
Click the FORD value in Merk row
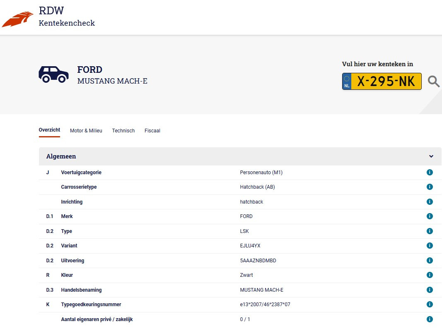tap(246, 216)
